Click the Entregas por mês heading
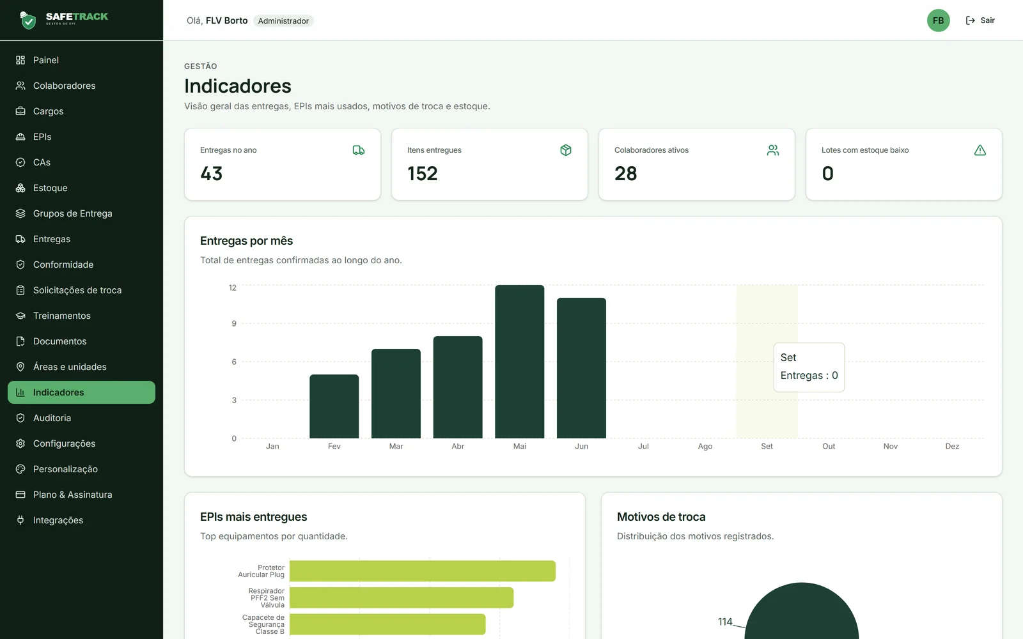Image resolution: width=1023 pixels, height=639 pixels. (247, 241)
